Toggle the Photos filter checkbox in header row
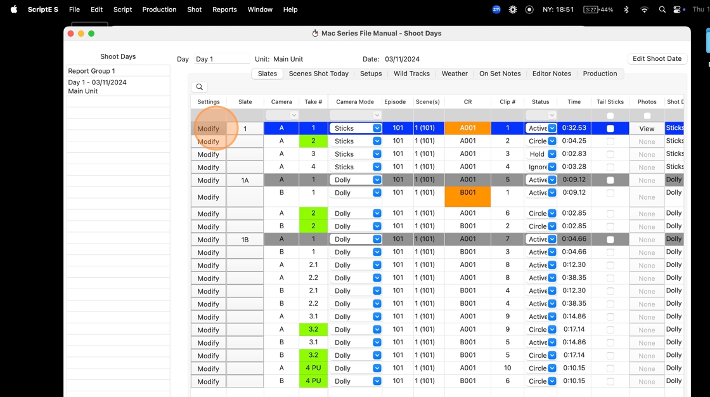The image size is (710, 397). point(647,115)
